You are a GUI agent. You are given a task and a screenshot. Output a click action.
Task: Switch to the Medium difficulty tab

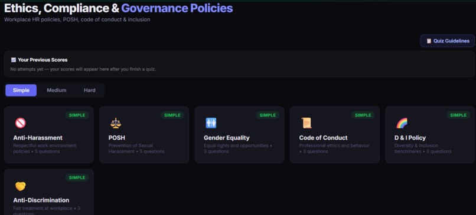coord(57,90)
